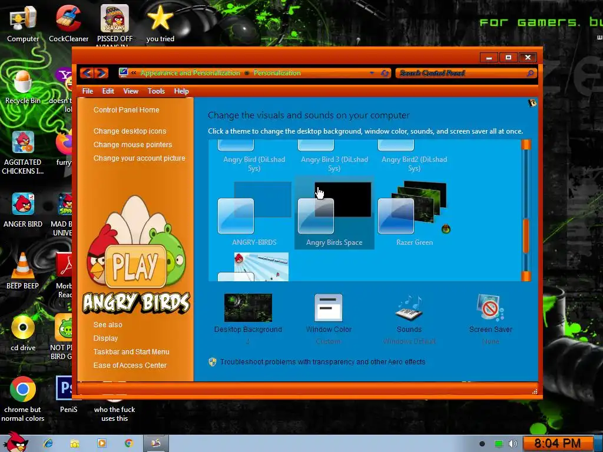Click the Show desktop button

pos(598,444)
